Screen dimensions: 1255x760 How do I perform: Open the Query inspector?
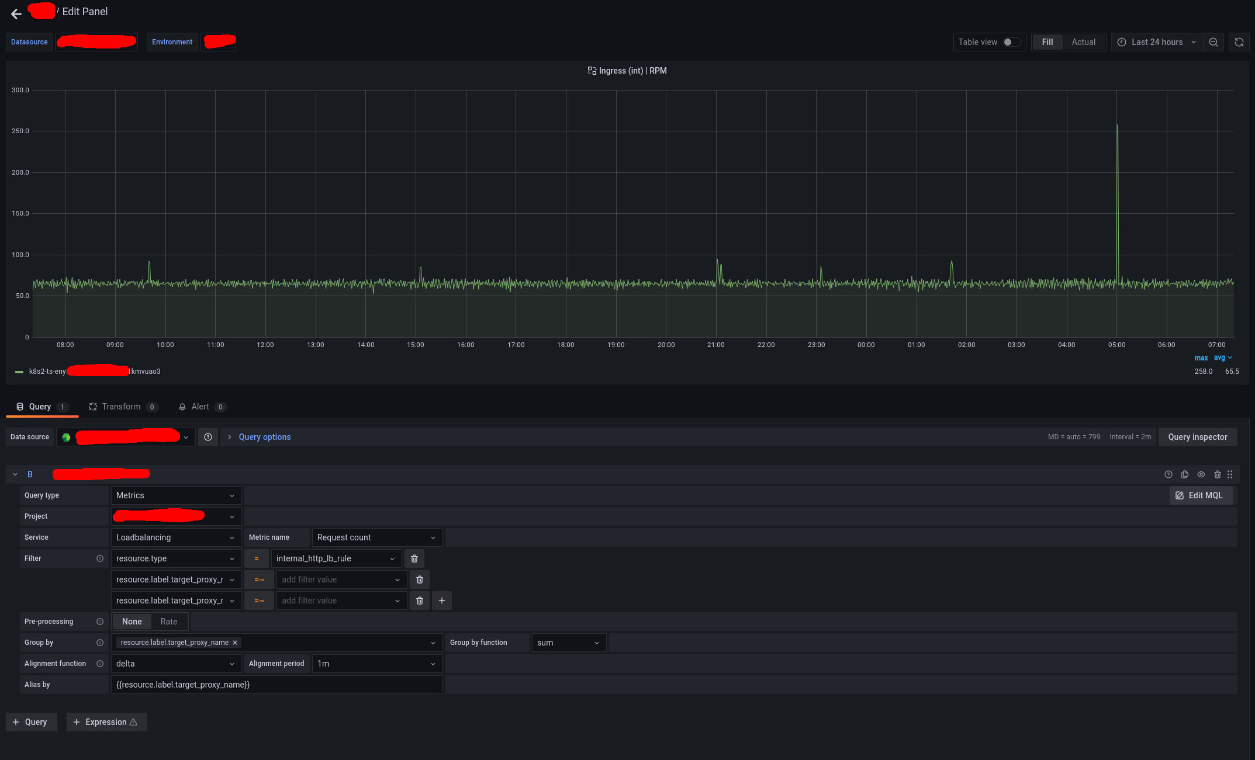coord(1197,436)
